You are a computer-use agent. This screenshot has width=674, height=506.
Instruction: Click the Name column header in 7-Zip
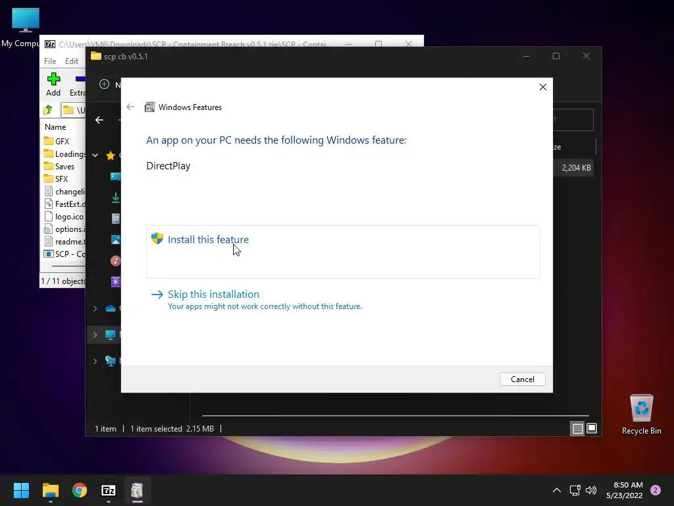click(55, 127)
